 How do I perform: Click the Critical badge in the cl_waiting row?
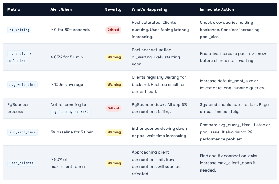tap(113, 30)
